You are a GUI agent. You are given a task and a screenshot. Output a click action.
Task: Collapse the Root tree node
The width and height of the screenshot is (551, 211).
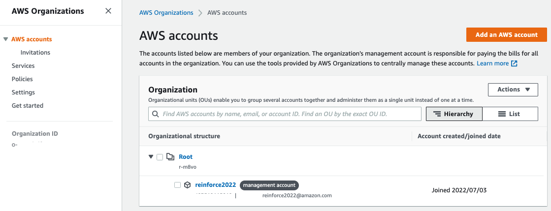click(151, 157)
